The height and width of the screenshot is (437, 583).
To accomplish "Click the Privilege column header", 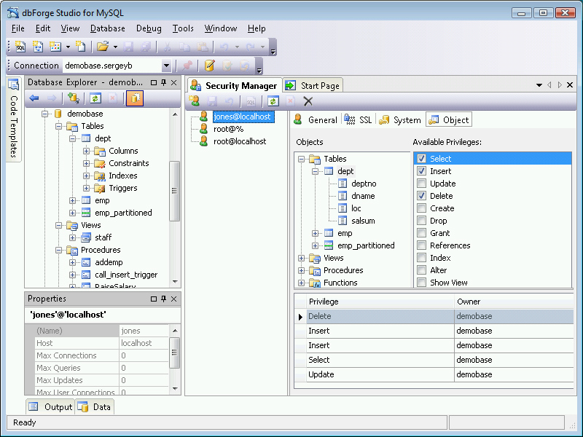I will pos(380,302).
